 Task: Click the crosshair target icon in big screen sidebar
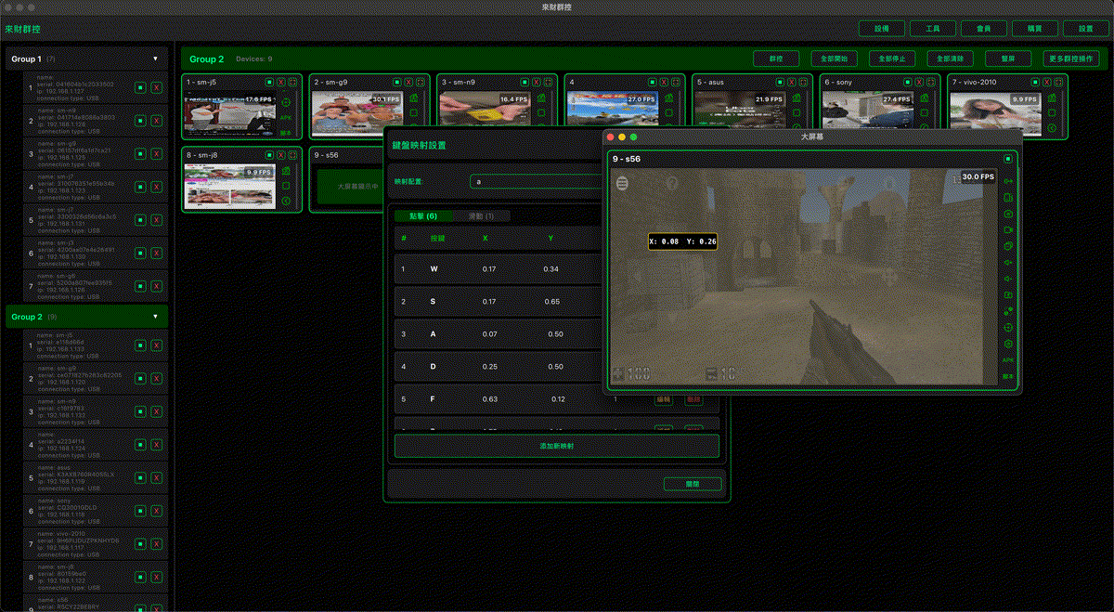(1007, 327)
